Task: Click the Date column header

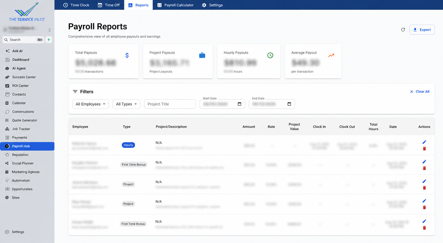Action: [393, 127]
